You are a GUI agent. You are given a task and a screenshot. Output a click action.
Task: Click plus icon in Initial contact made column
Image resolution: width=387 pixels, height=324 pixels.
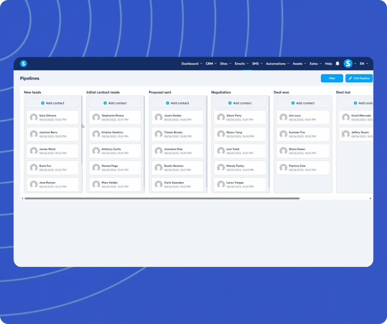(105, 103)
